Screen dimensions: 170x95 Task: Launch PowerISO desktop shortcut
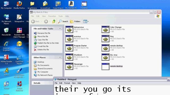tap(19, 45)
